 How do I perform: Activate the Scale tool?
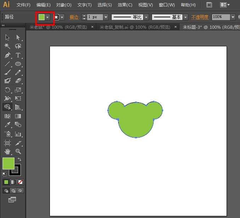(x=18, y=90)
